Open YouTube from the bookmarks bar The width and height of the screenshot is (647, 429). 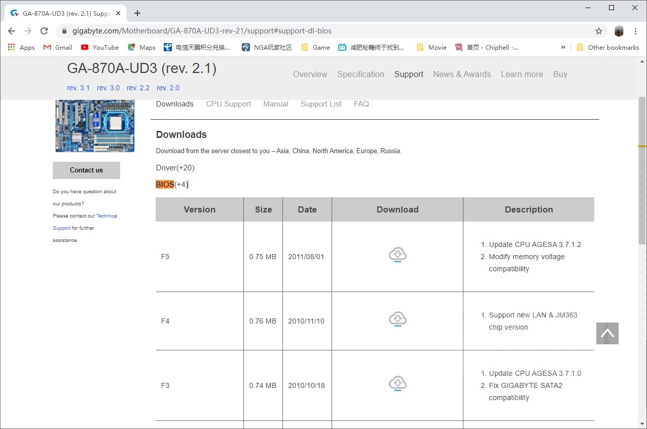(x=99, y=47)
